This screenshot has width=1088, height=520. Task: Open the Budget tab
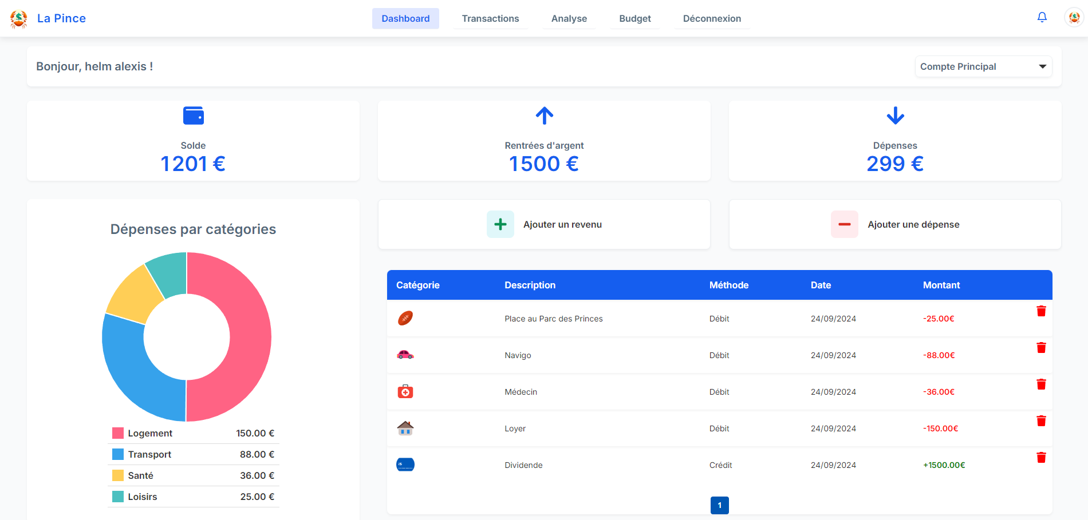(635, 18)
